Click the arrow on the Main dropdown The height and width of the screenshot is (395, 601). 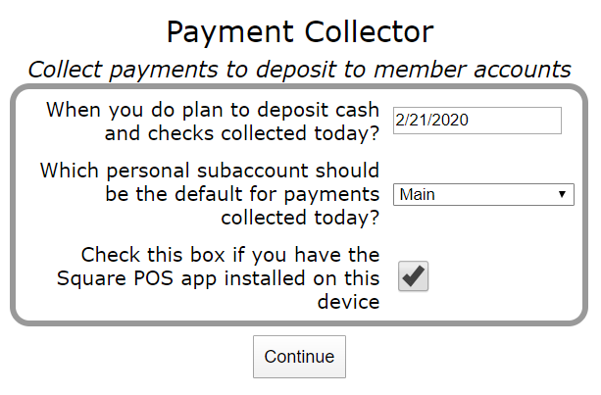562,194
